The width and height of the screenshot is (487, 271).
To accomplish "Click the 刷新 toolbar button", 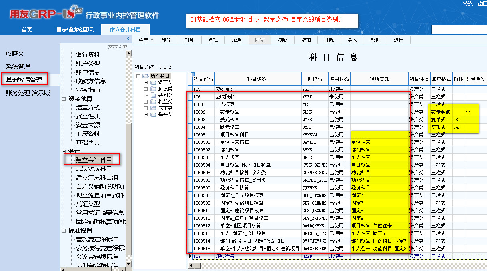I will point(282,40).
